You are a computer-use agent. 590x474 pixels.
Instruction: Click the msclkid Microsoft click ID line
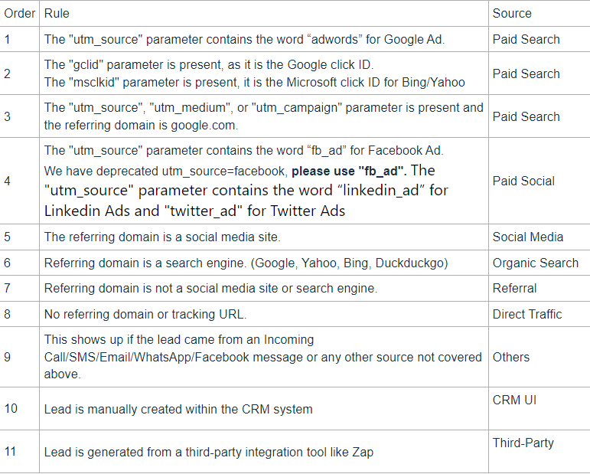tap(254, 83)
